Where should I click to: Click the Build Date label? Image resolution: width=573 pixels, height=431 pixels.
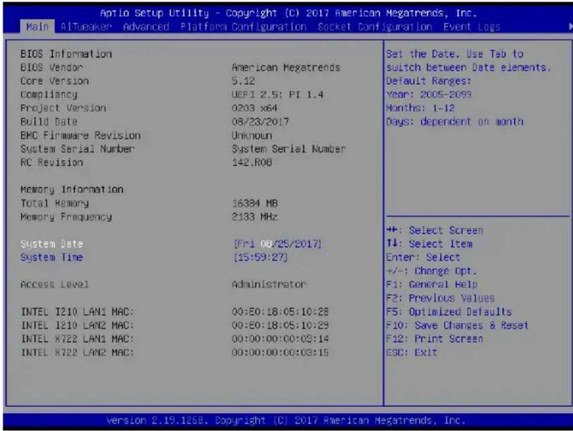(49, 122)
